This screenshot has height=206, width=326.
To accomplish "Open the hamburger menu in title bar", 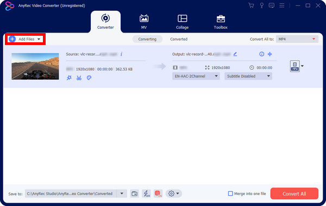I will pyautogui.click(x=281, y=5).
